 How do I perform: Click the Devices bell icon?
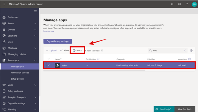[4, 30]
